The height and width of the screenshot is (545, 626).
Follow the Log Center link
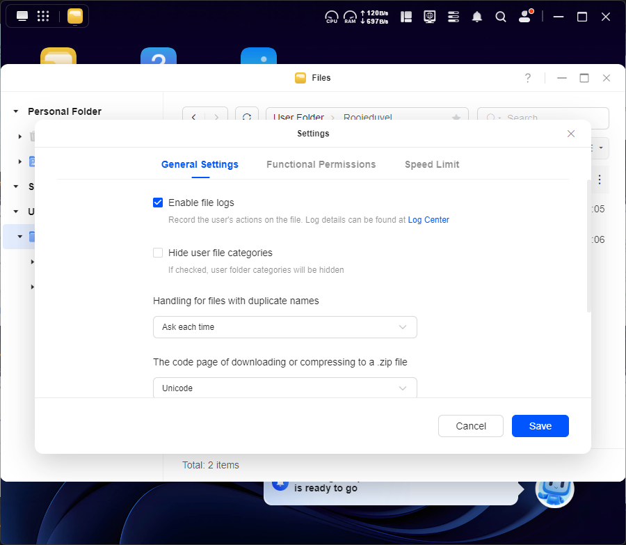click(428, 220)
